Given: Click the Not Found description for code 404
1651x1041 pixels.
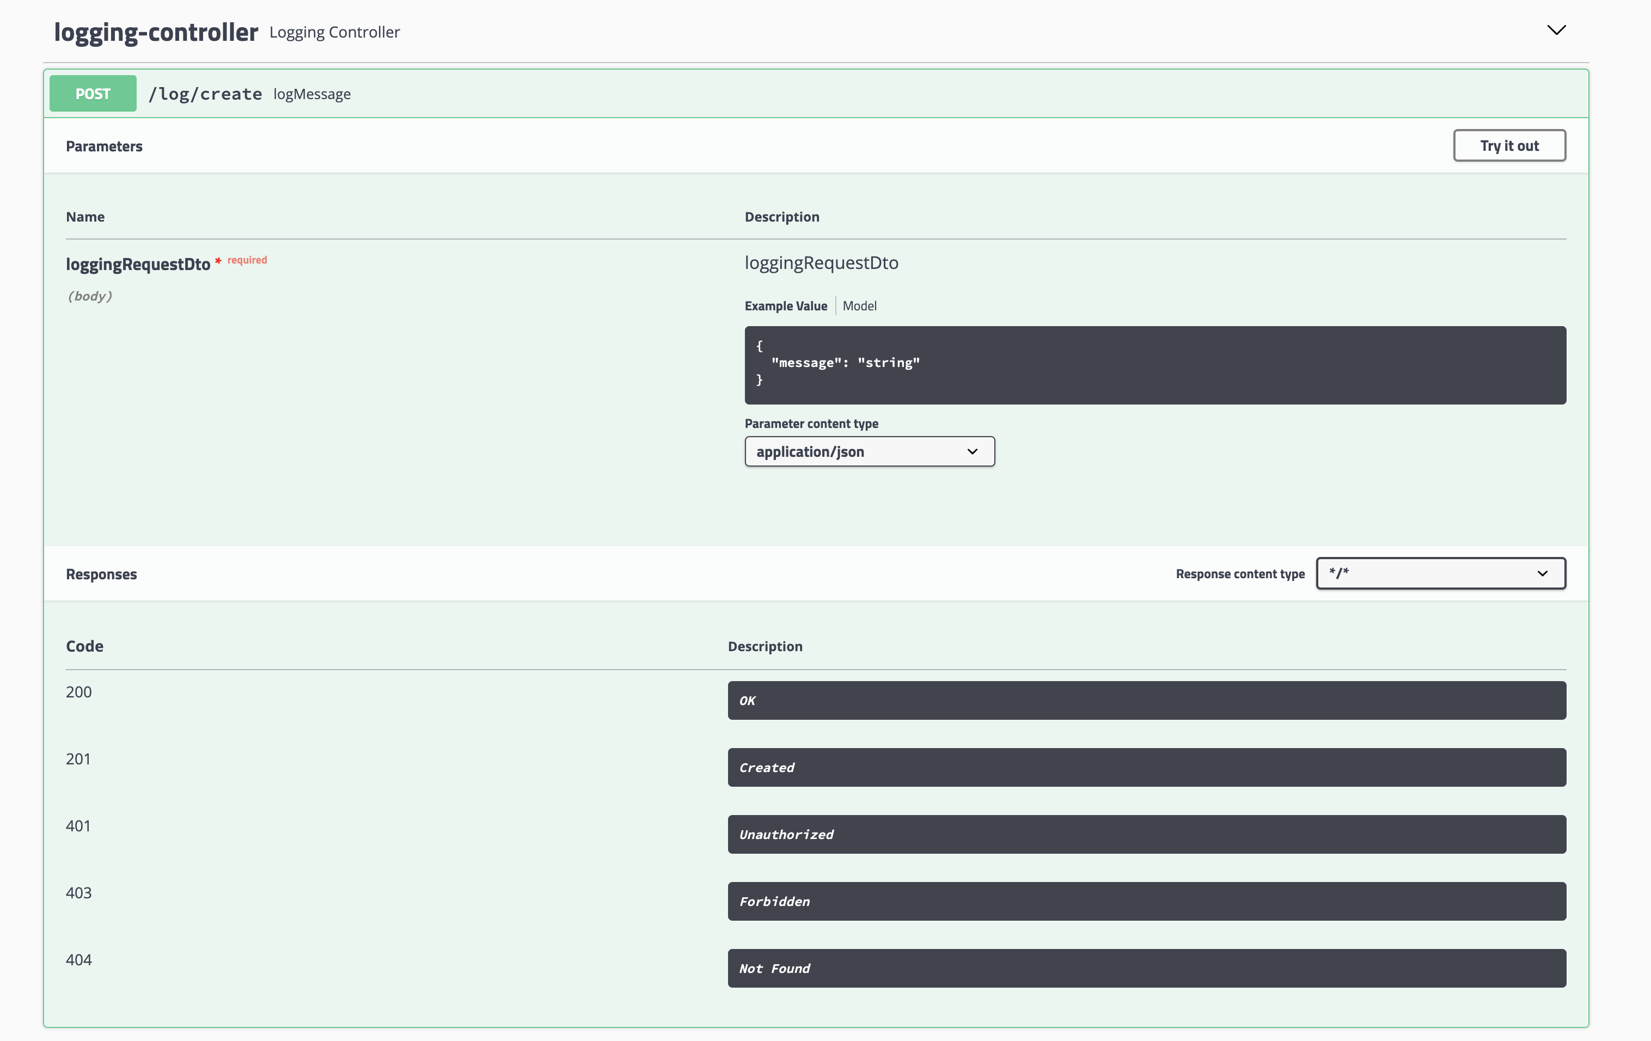Looking at the screenshot, I should 1146,969.
